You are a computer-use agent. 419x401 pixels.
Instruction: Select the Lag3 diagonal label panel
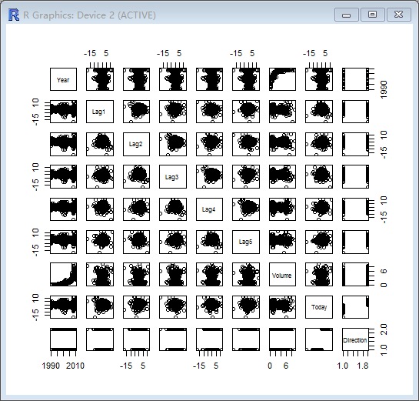[x=173, y=176]
